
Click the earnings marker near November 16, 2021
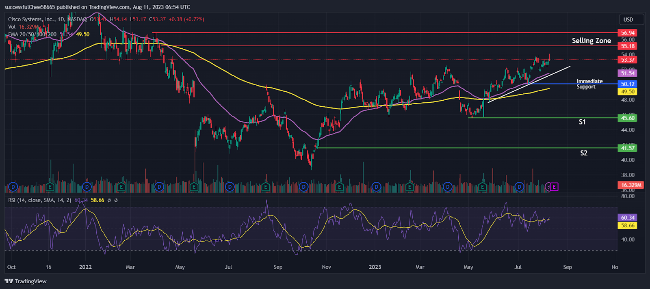point(50,187)
